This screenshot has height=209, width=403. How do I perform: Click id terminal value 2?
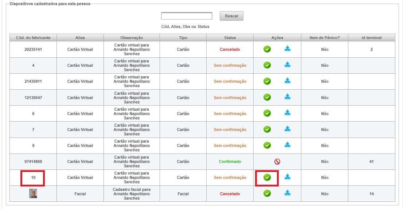coord(371,49)
